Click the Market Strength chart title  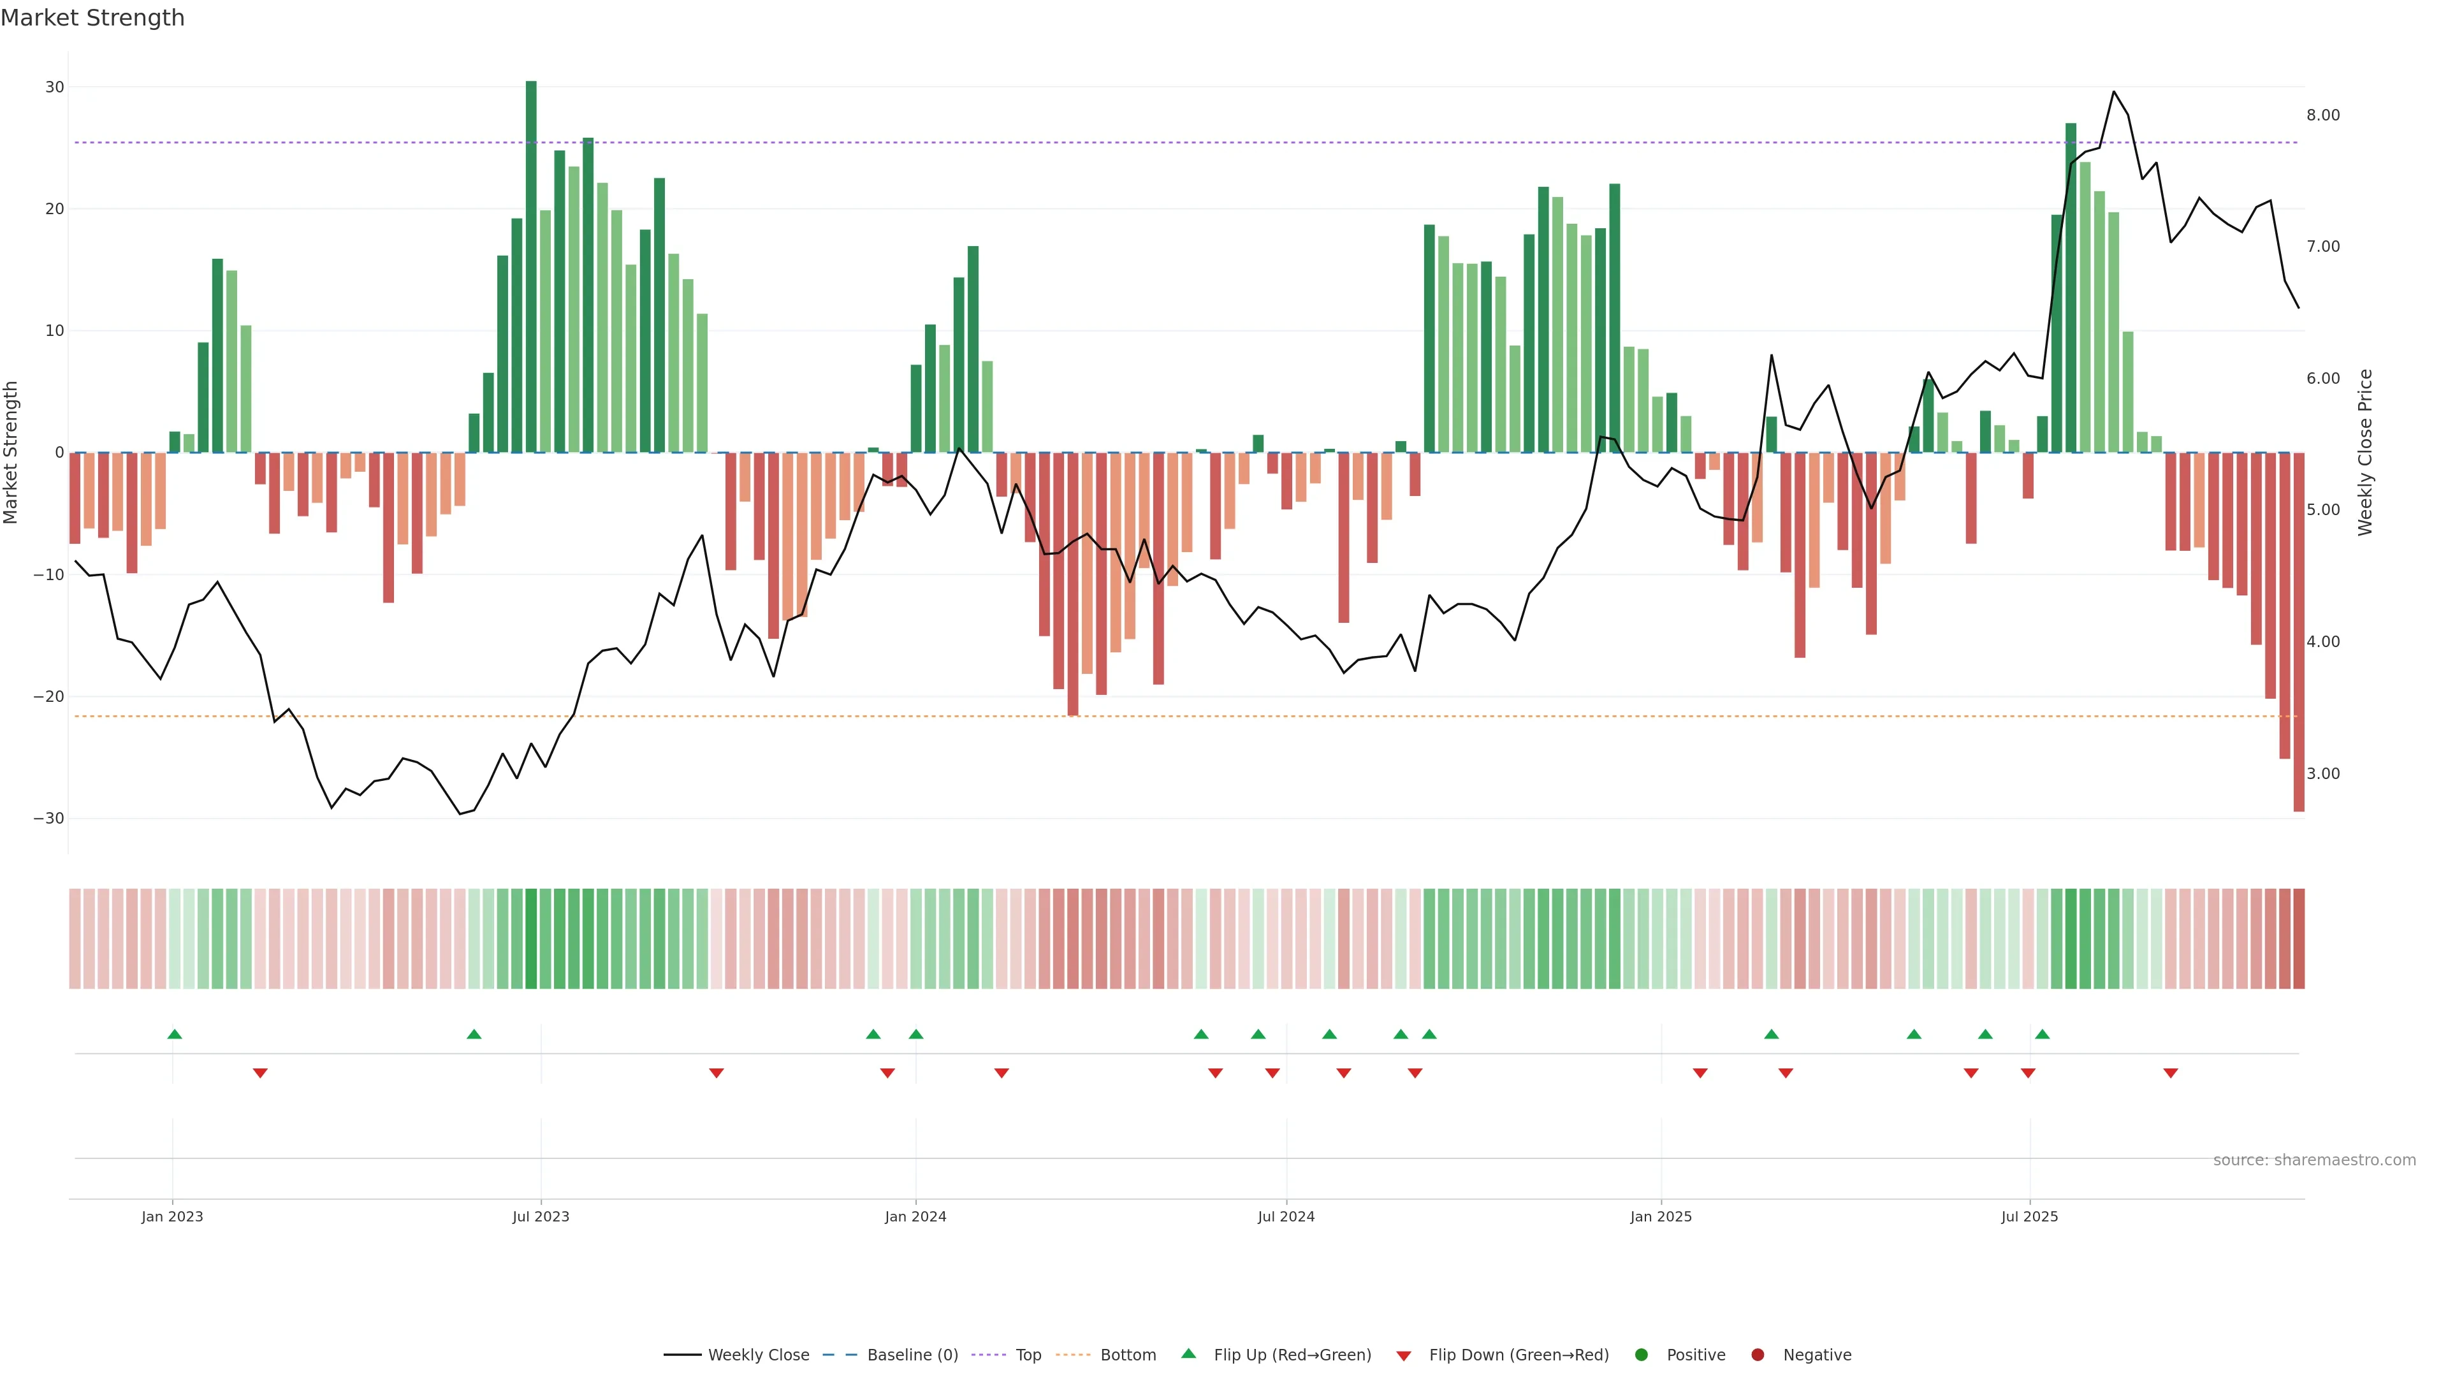(x=92, y=18)
